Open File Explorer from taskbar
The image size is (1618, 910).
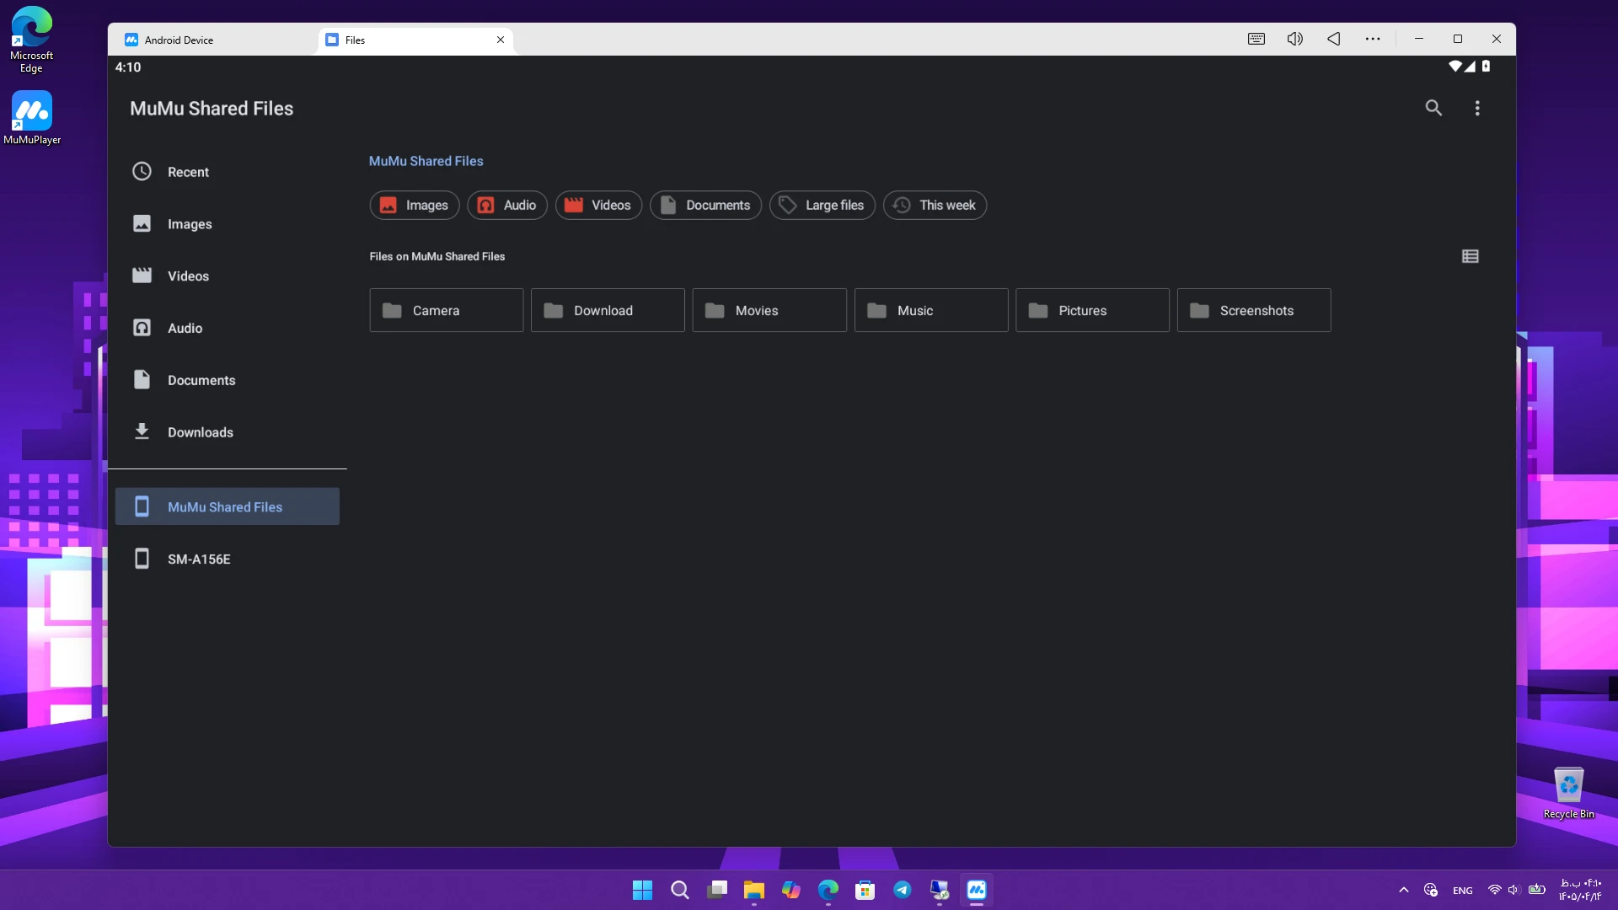[x=754, y=890]
